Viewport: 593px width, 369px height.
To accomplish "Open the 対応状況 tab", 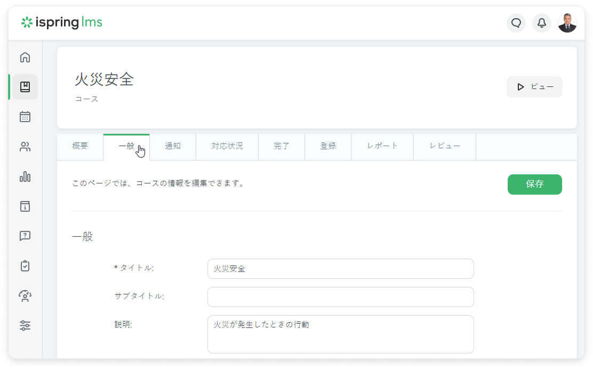I will tap(227, 146).
